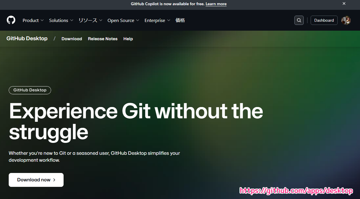This screenshot has height=199, width=360.
Task: Click the GitHub Desktop heading in the subnav
Action: point(27,38)
